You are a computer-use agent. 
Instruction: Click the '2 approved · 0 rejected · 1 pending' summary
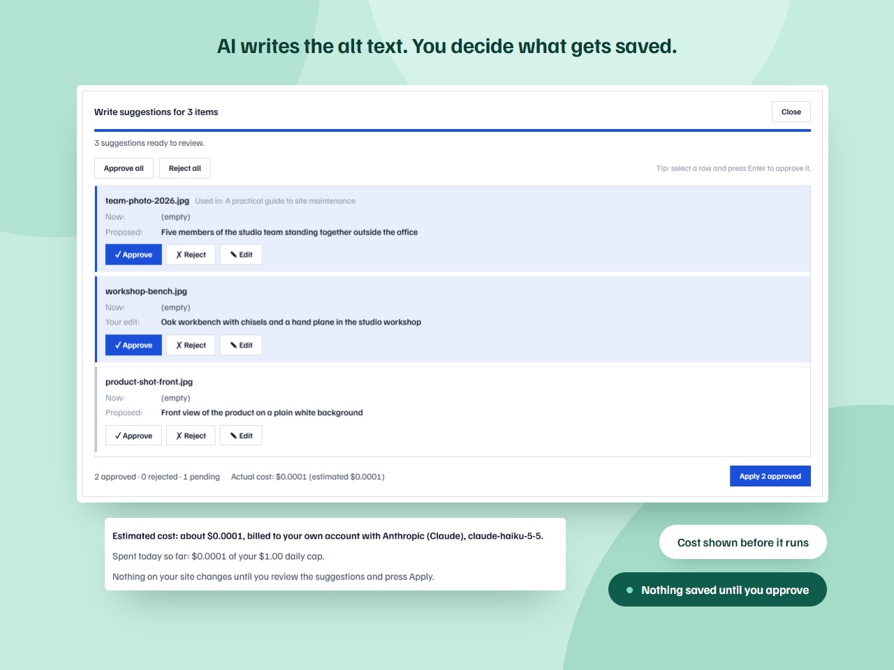click(x=157, y=477)
